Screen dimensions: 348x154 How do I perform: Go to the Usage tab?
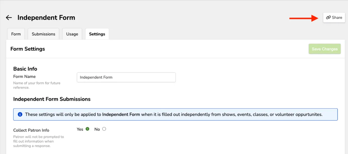coord(72,34)
